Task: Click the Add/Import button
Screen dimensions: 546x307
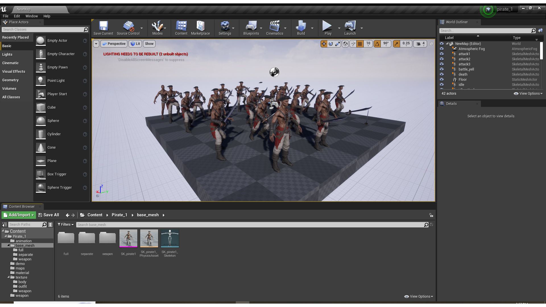Action: (x=19, y=215)
